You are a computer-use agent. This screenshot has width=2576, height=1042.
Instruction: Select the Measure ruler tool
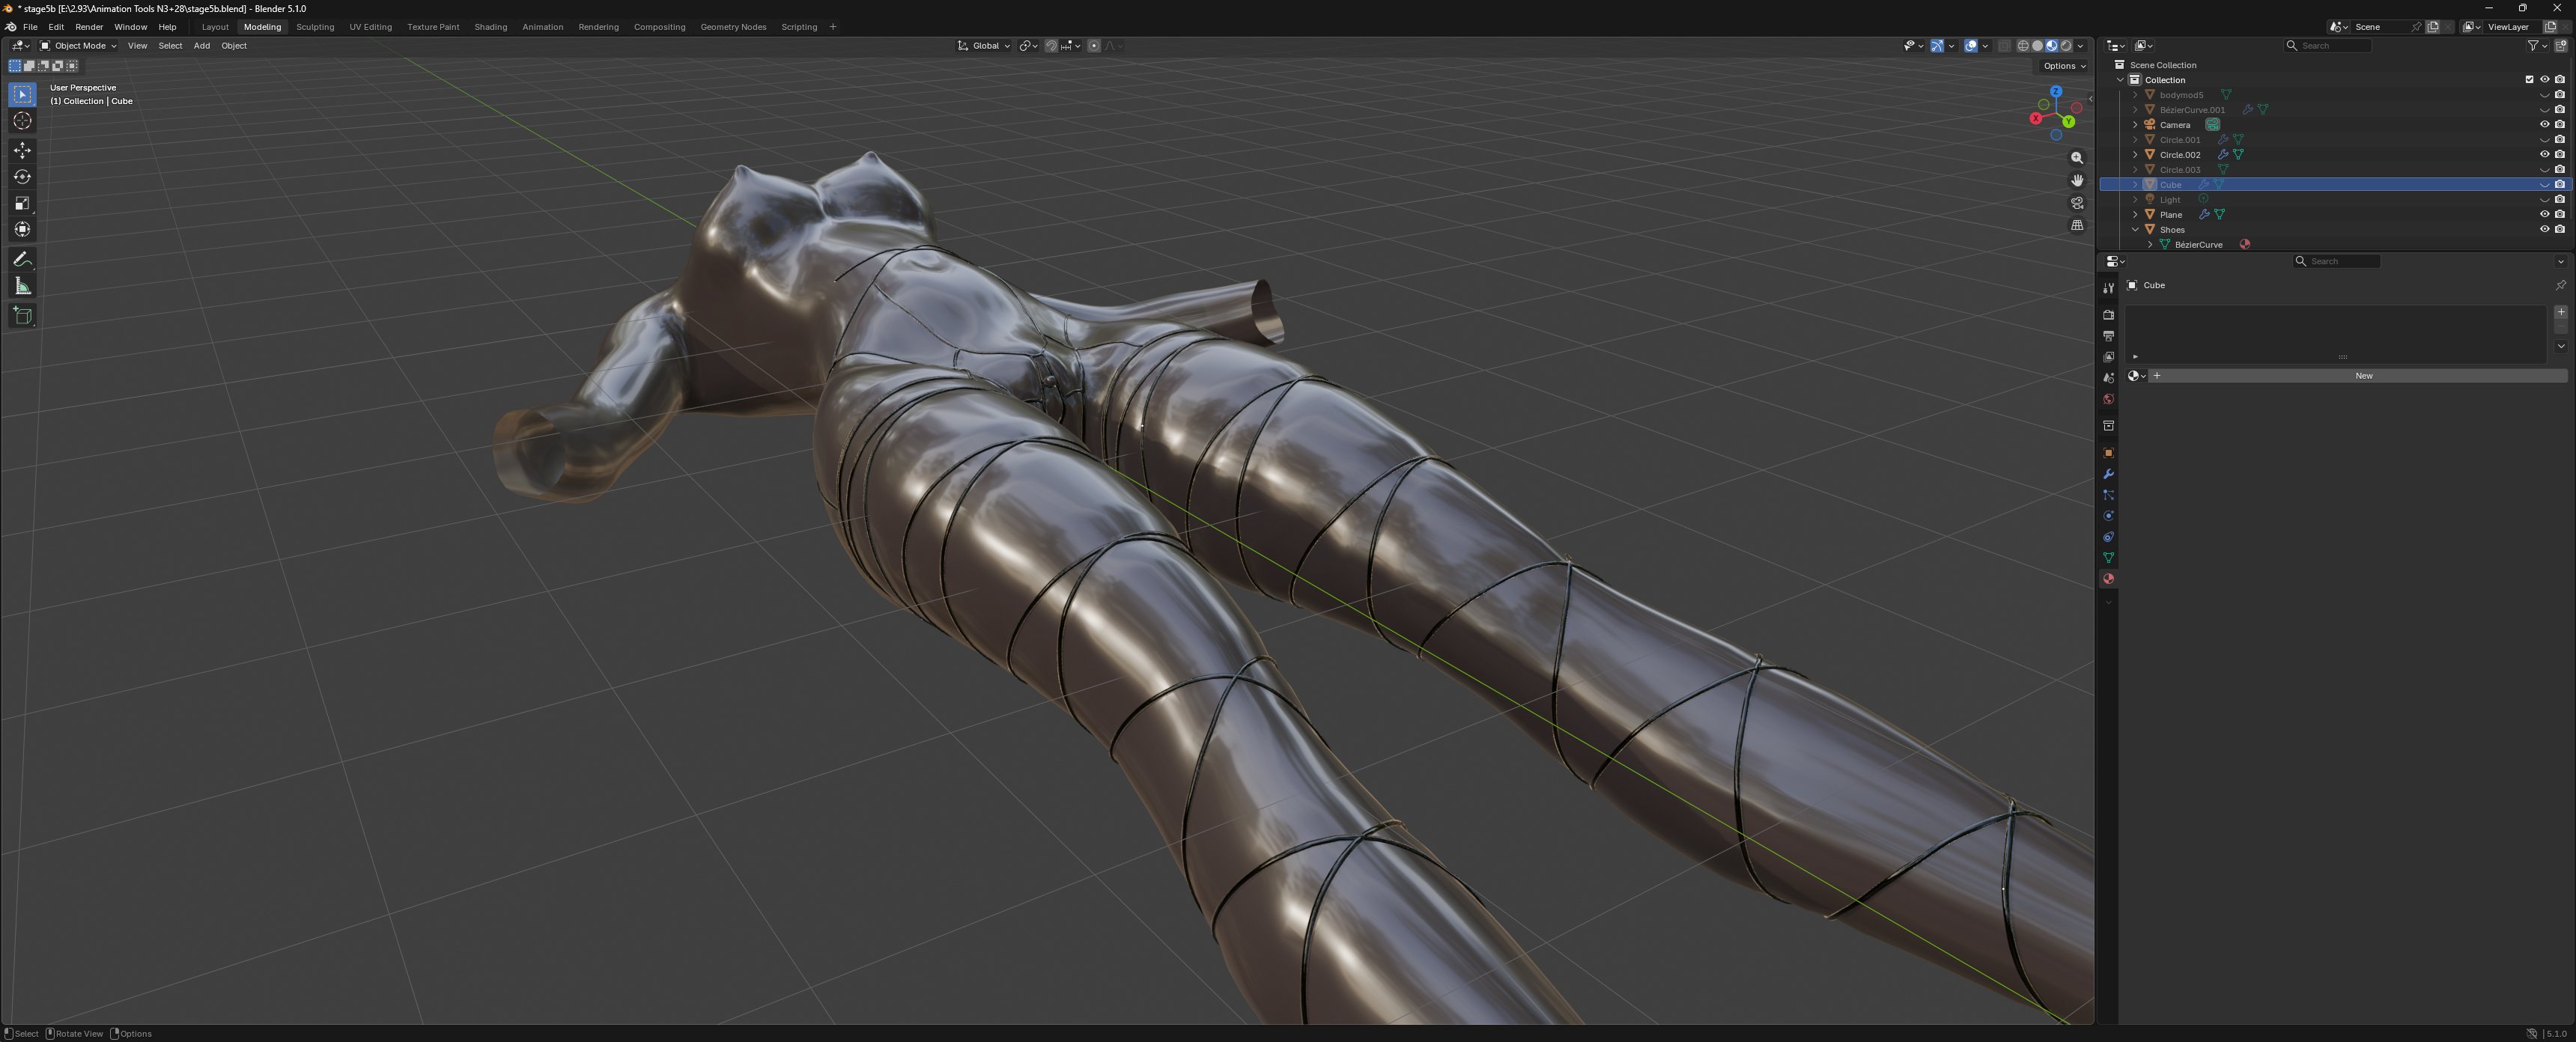(22, 287)
